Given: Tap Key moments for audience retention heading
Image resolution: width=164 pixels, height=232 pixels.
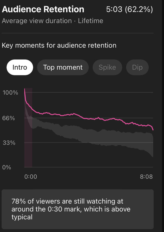Looking at the screenshot, I should [x=59, y=45].
